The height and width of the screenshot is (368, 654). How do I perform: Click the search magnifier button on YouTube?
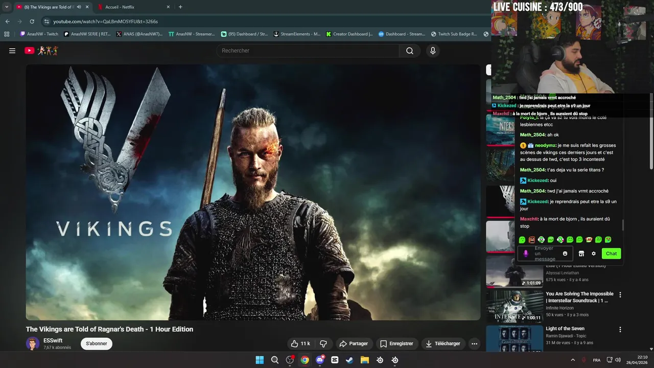point(410,51)
